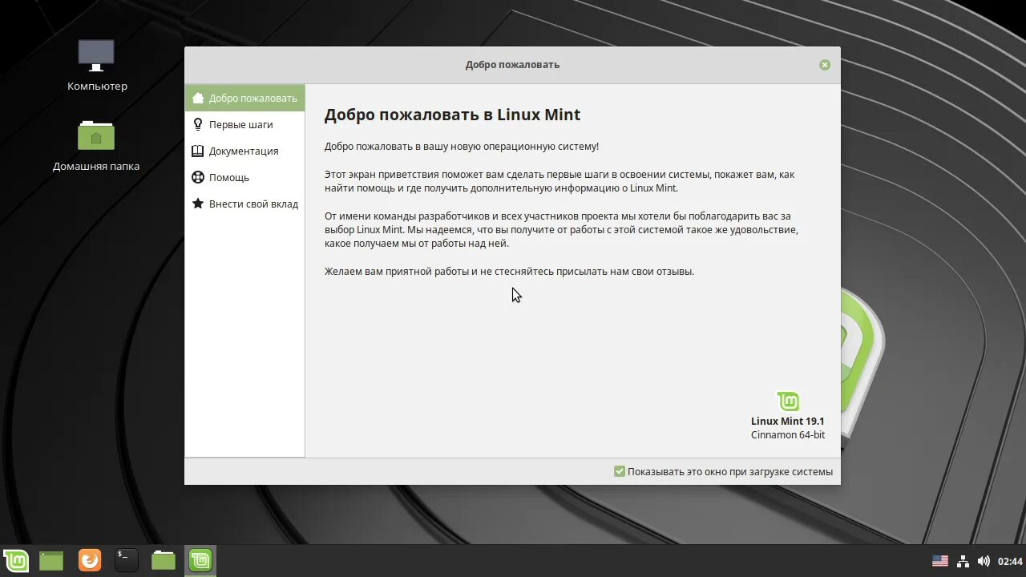Viewport: 1026px width, 577px height.
Task: Click the Добро пожаловать window title bar
Action: [512, 65]
